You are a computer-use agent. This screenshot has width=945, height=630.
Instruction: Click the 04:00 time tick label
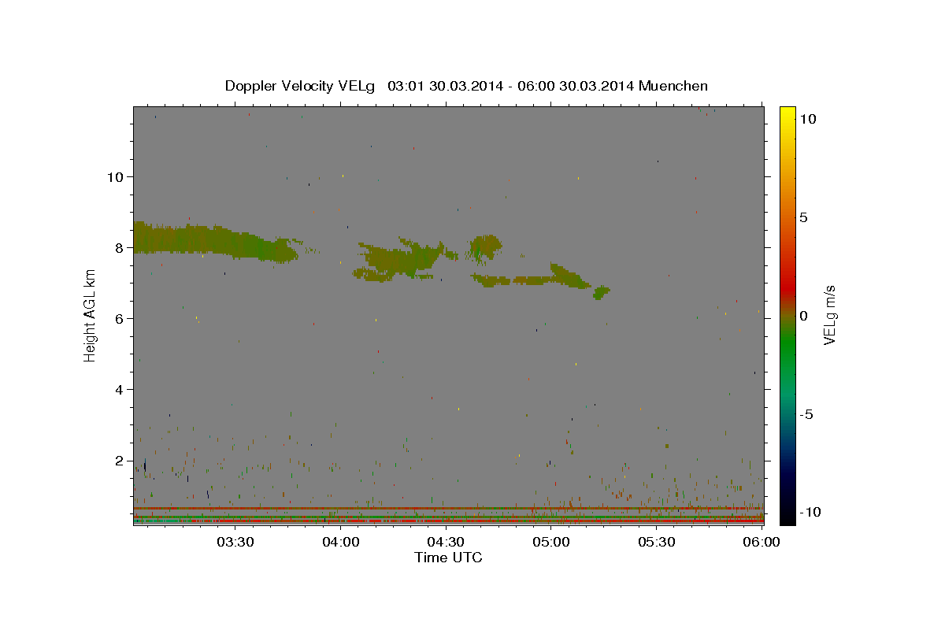pos(341,542)
